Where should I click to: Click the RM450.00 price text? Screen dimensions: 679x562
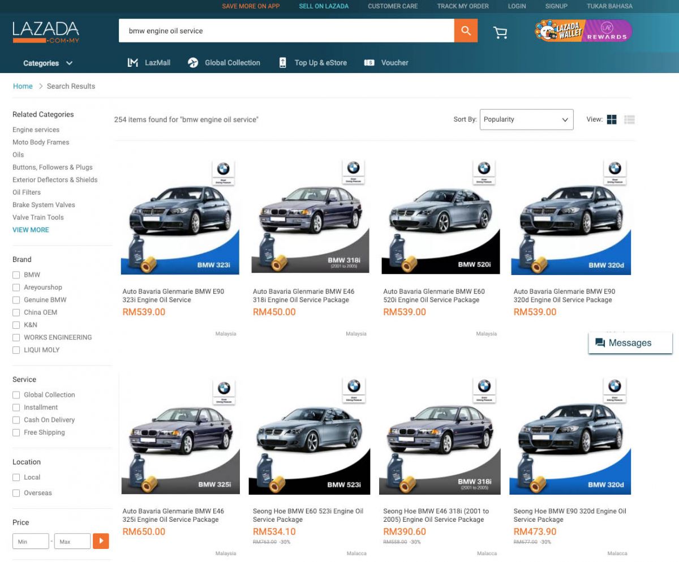(x=274, y=312)
